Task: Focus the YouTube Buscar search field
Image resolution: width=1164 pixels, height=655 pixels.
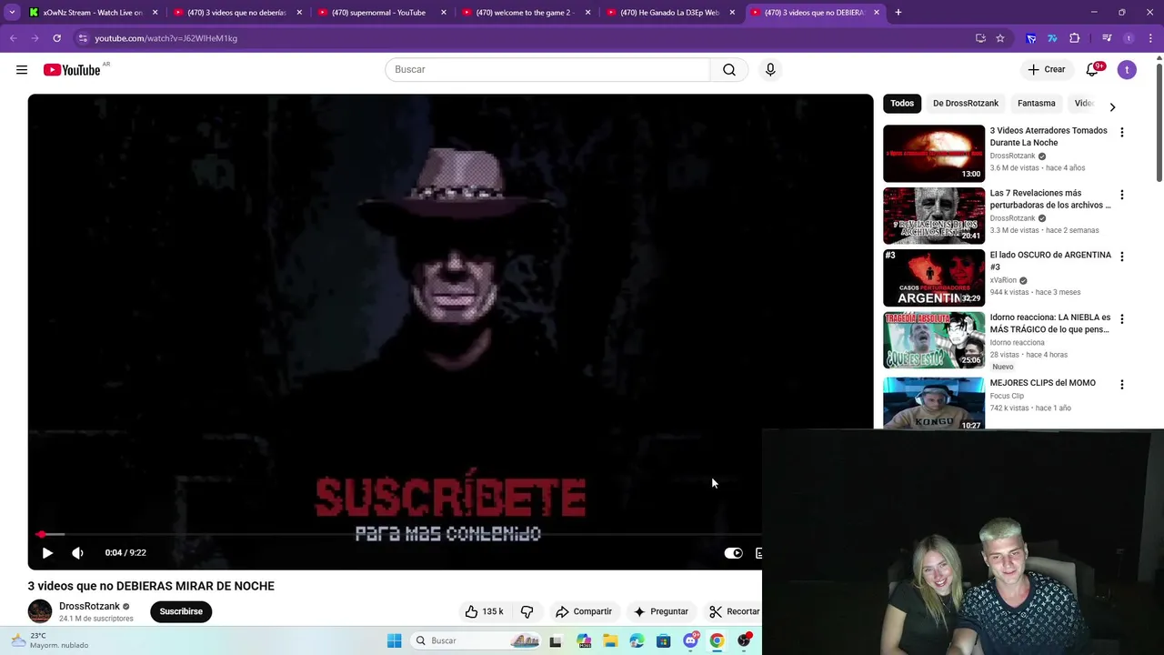Action: point(547,70)
